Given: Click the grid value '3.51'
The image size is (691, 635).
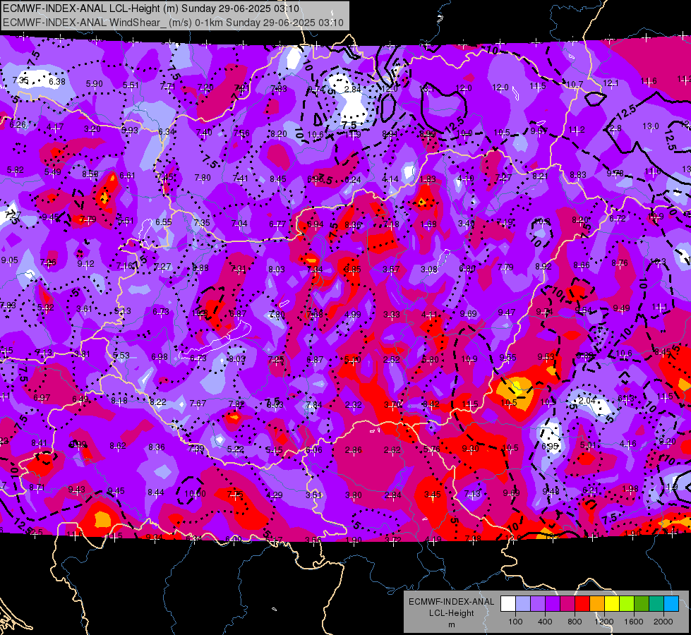Looking at the screenshot, I should 314,495.
